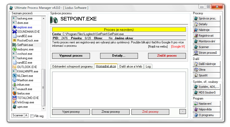The height and width of the screenshot is (127, 230).
Task: Open Okna panel
Action: [206, 70]
